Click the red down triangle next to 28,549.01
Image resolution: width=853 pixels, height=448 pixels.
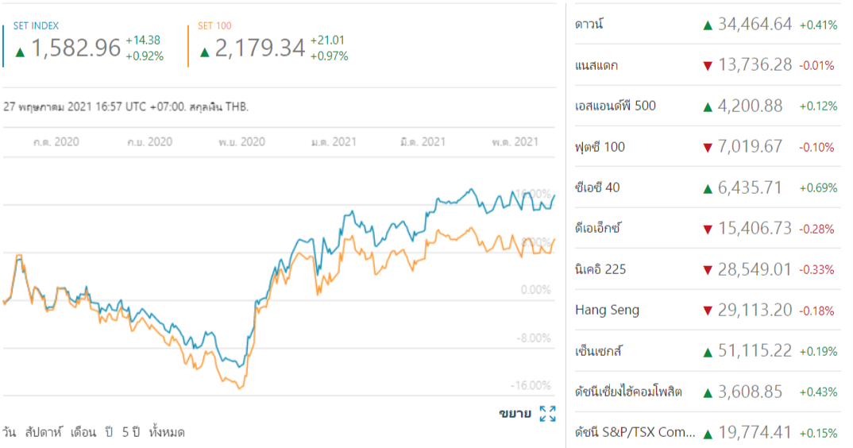707,270
